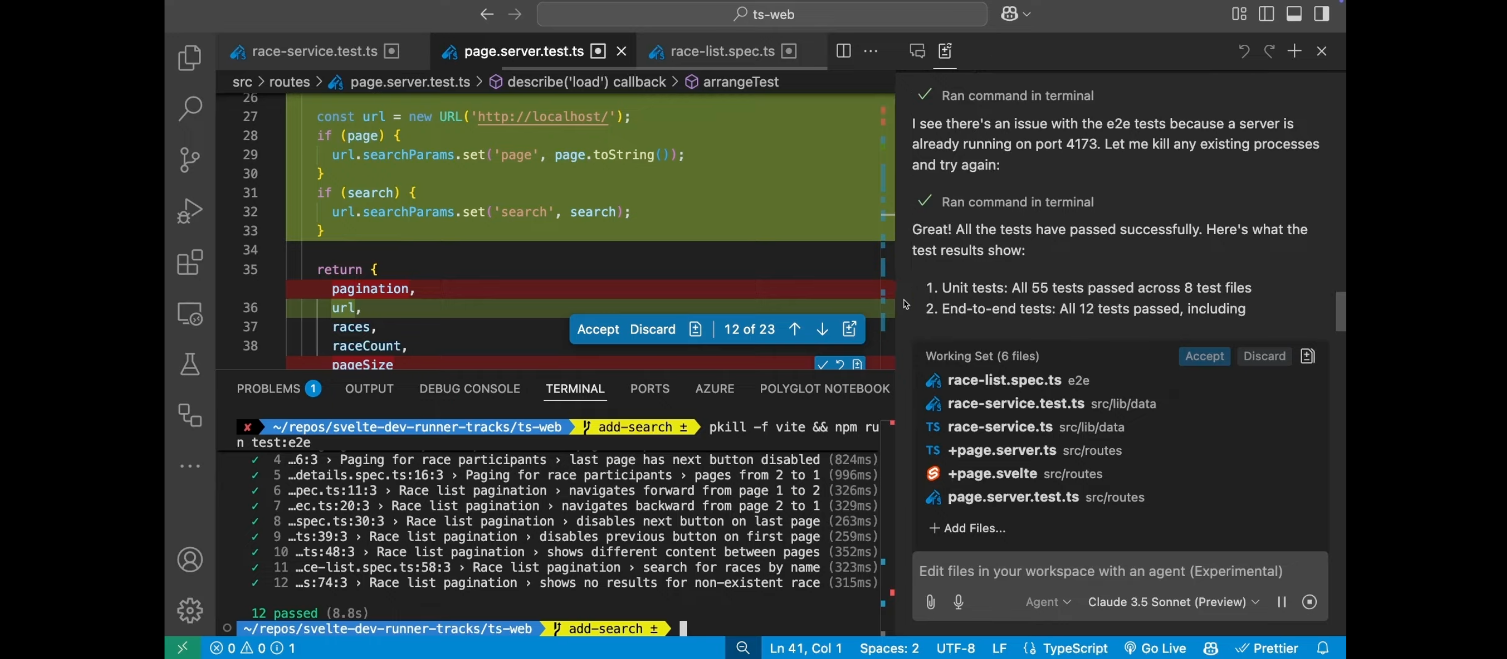This screenshot has width=1507, height=659.
Task: Pause the agent response
Action: [1282, 602]
